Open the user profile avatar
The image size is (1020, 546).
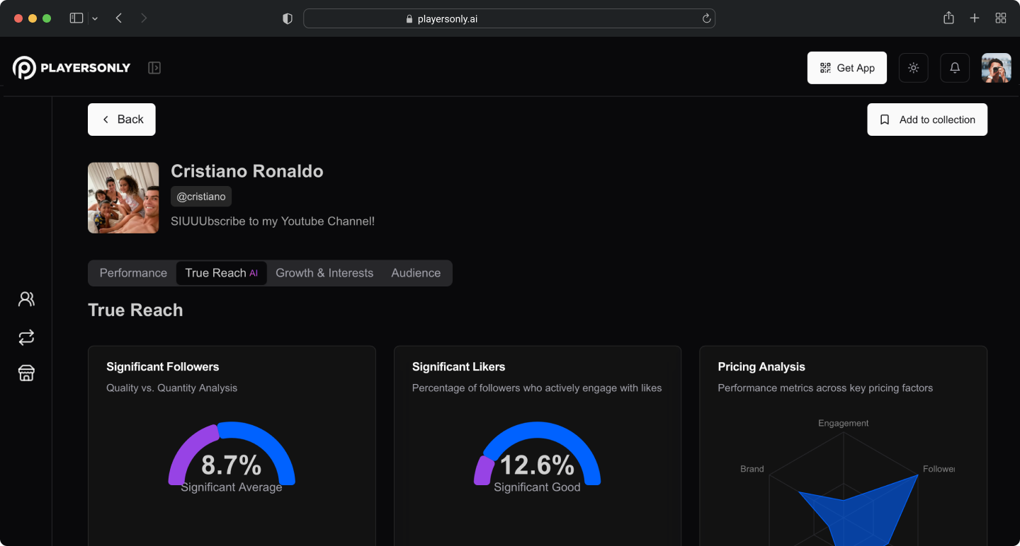(x=996, y=68)
